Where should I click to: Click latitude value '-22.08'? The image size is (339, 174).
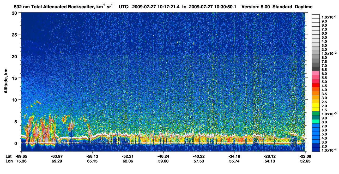(x=305, y=157)
